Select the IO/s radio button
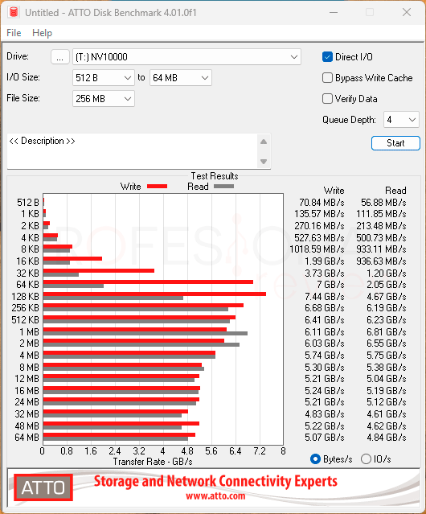 [366, 459]
